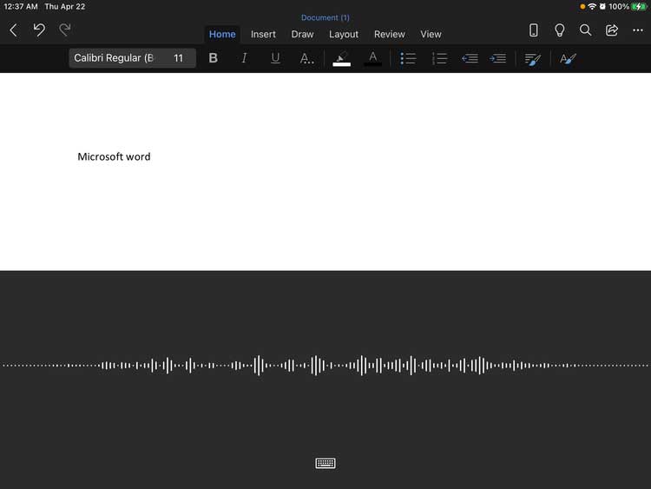Tap the Wi-Fi status icon
Screen dimensions: 651x489
[592, 7]
